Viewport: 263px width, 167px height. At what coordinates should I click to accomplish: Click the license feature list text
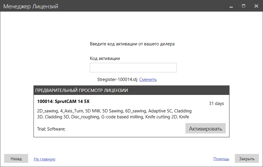point(114,111)
